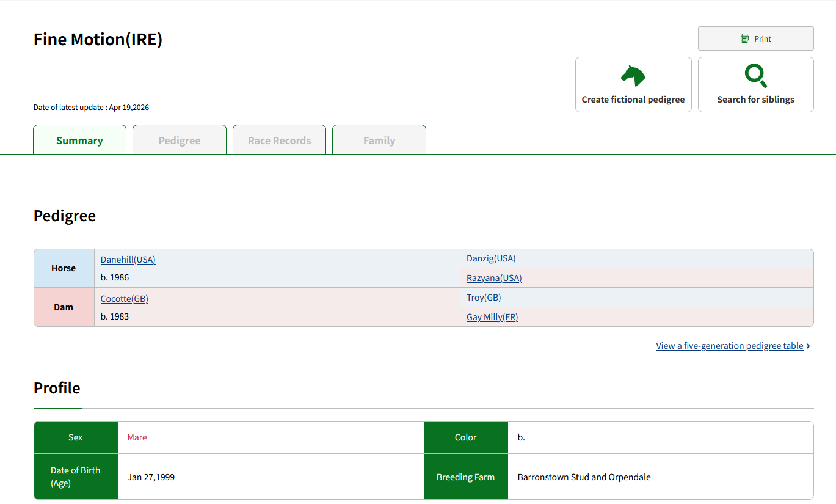
Task: Open the Summary tab
Action: [x=79, y=140]
